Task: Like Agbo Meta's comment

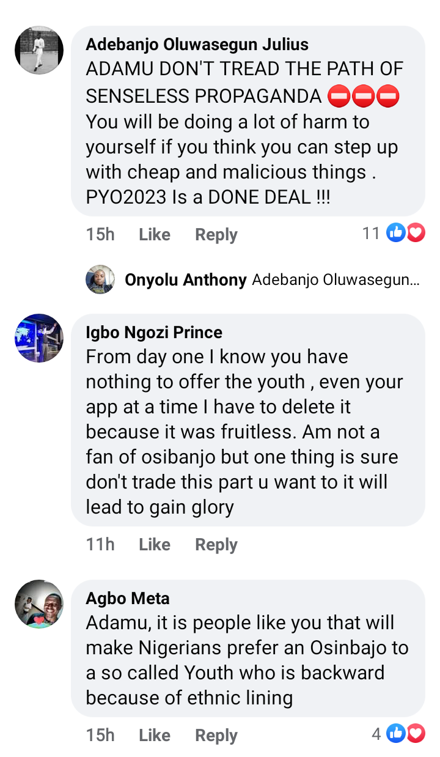Action: pos(154,735)
